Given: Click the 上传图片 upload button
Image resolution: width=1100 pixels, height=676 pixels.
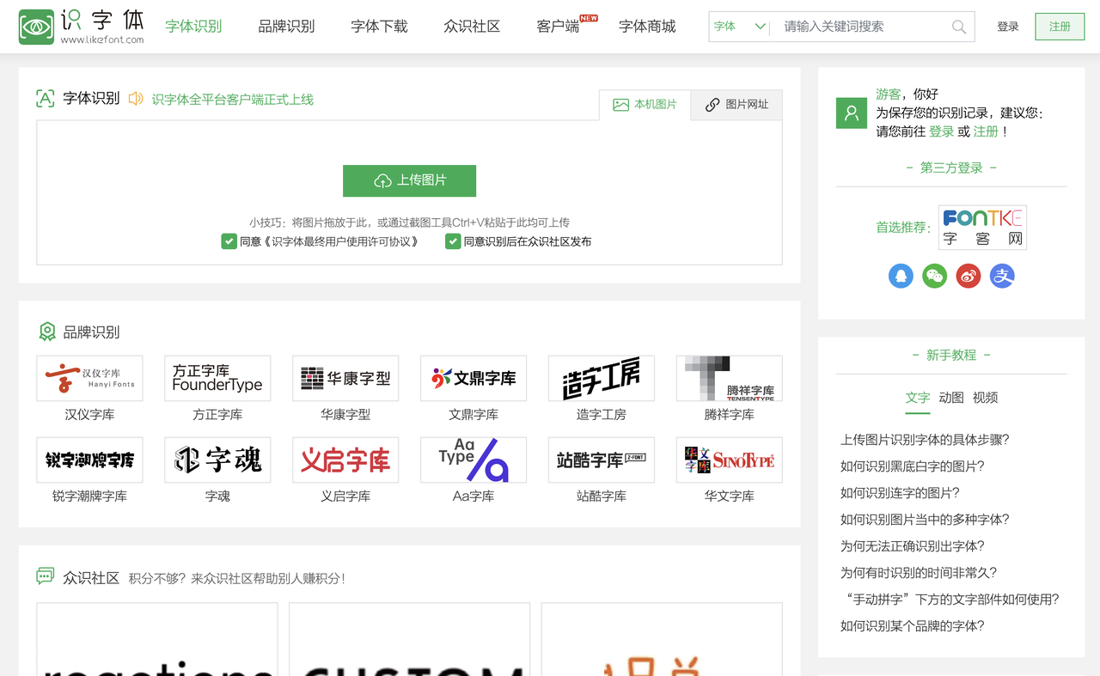Looking at the screenshot, I should click(x=409, y=180).
